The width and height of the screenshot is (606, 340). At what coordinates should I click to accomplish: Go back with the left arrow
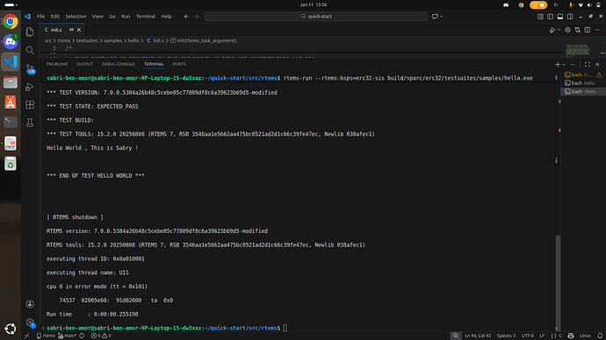coord(186,17)
